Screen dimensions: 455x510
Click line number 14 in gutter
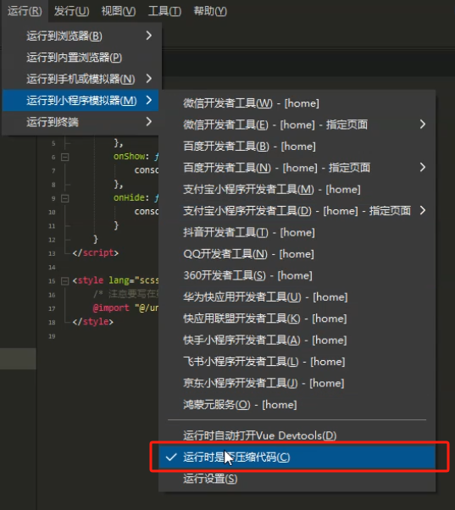click(x=52, y=267)
